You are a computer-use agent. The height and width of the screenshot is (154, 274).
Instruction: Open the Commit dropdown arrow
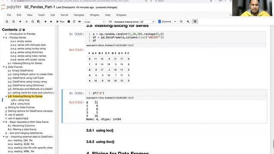(x=175, y=22)
